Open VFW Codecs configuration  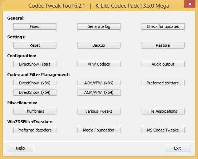tap(99, 64)
